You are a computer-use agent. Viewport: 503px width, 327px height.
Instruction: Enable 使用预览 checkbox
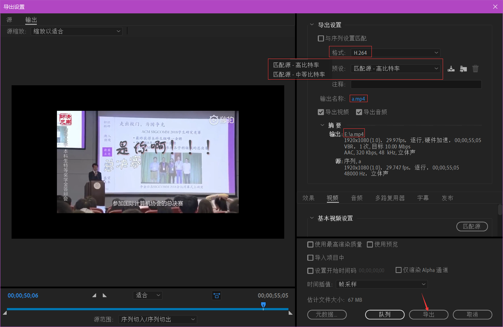point(370,244)
